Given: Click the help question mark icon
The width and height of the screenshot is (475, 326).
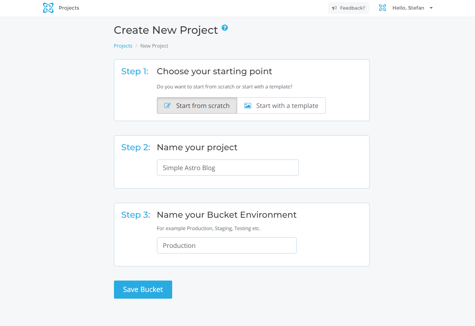Looking at the screenshot, I should [x=225, y=28].
